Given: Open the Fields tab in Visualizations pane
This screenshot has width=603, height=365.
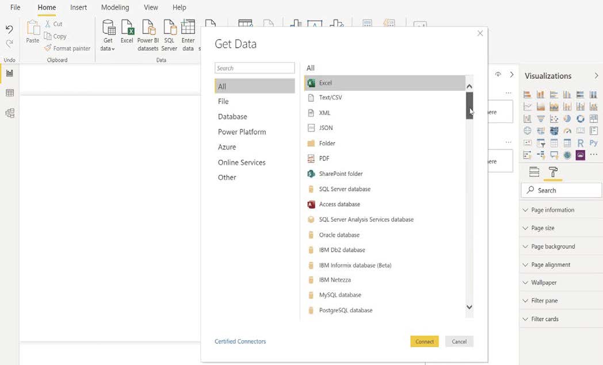Looking at the screenshot, I should coord(534,172).
